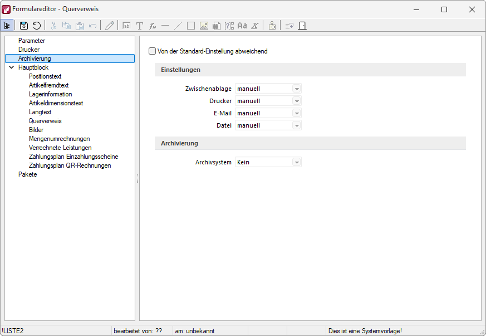Open the Querverweis tree entry
The width and height of the screenshot is (486, 336).
pos(45,121)
